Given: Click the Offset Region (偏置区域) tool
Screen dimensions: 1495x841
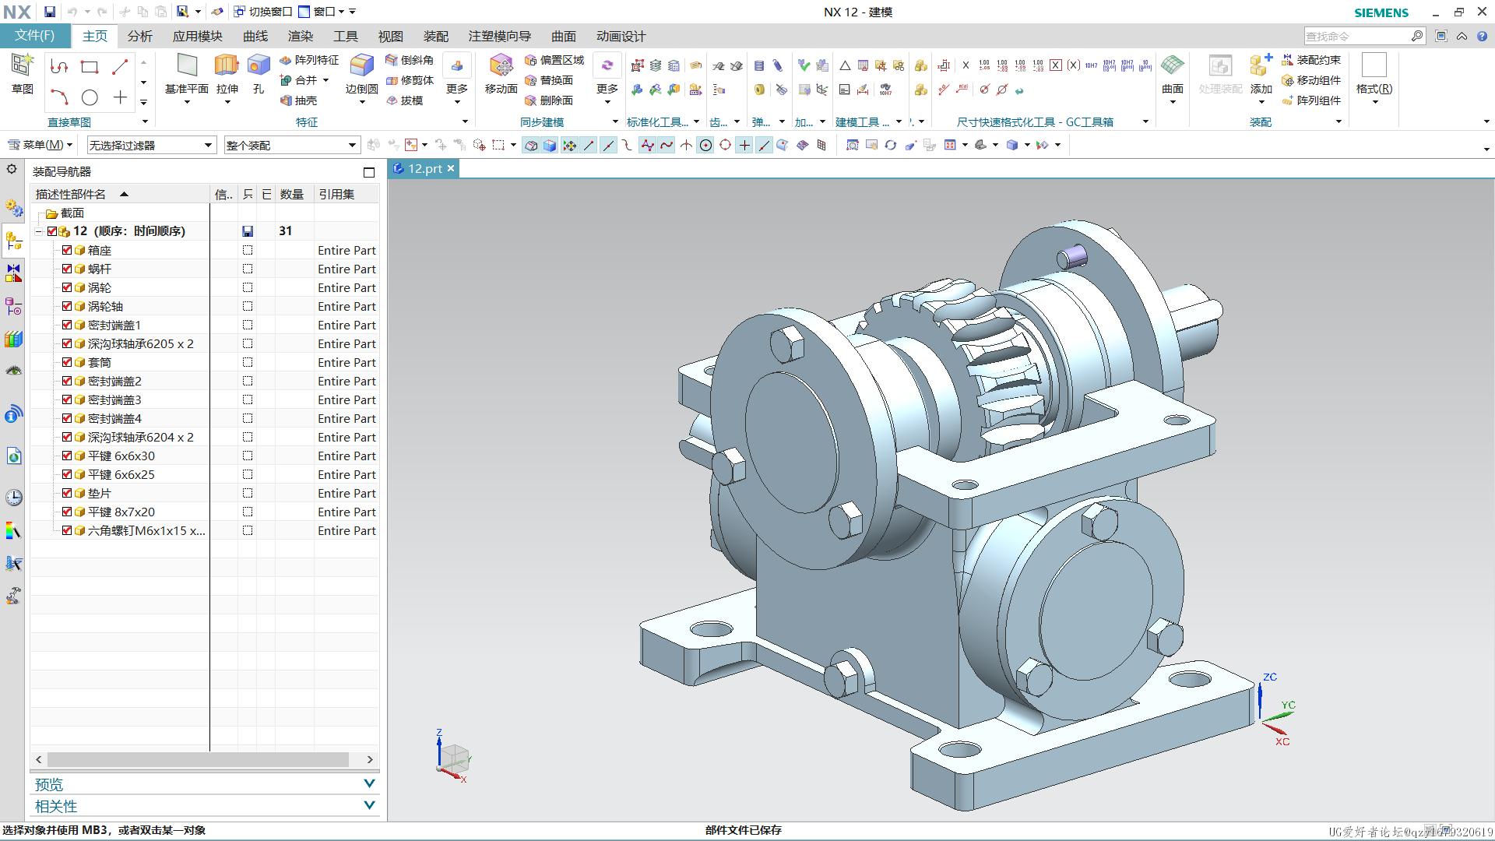Looking at the screenshot, I should click(554, 60).
